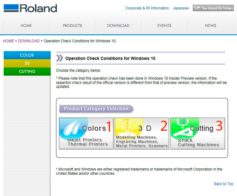
Task: Click DOWNLOAD in the breadcrumb trail
Action: coord(29,41)
